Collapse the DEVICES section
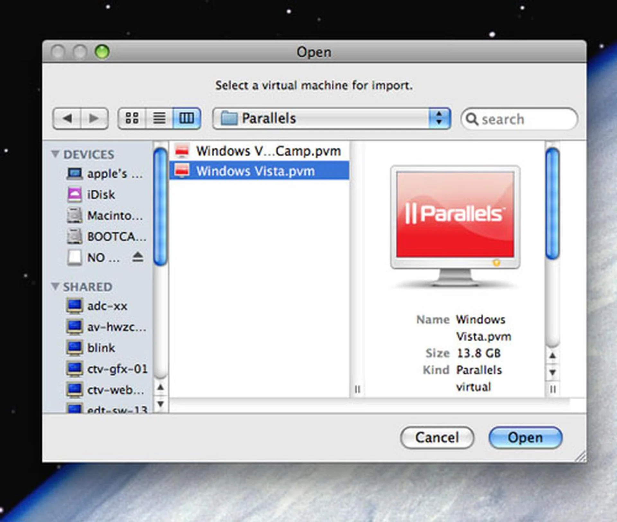Viewport: 617px width, 522px height. [55, 154]
